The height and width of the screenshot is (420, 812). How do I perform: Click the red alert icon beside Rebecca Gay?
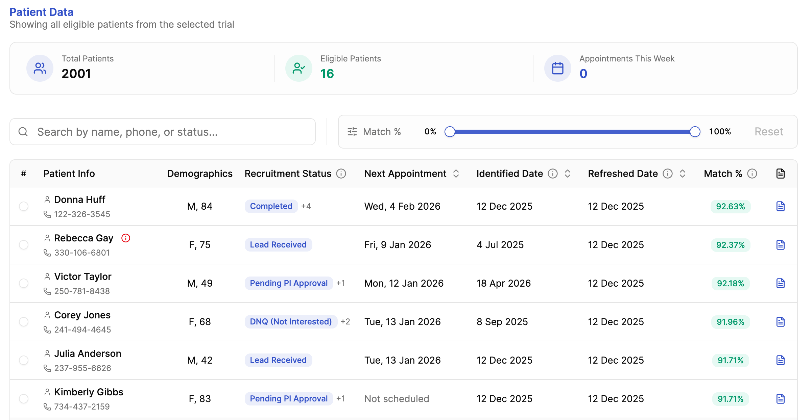click(126, 238)
